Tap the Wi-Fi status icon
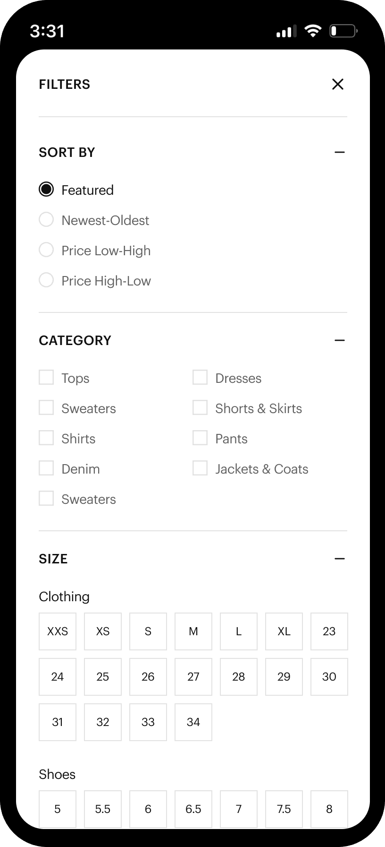The width and height of the screenshot is (385, 847). (313, 31)
